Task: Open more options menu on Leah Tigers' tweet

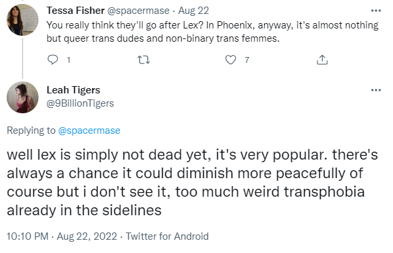Action: [x=376, y=90]
